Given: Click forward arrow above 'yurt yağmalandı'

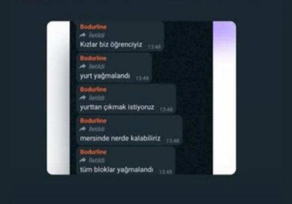Looking at the screenshot, I should 83,66.
